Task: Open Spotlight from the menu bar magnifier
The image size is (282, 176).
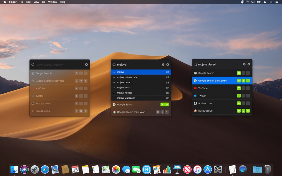Action: 271,2
